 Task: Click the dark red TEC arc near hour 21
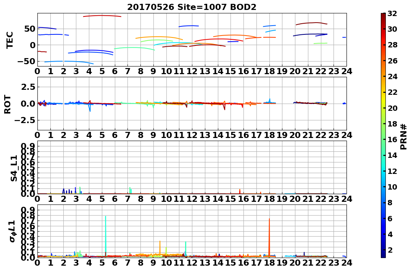click(311, 23)
